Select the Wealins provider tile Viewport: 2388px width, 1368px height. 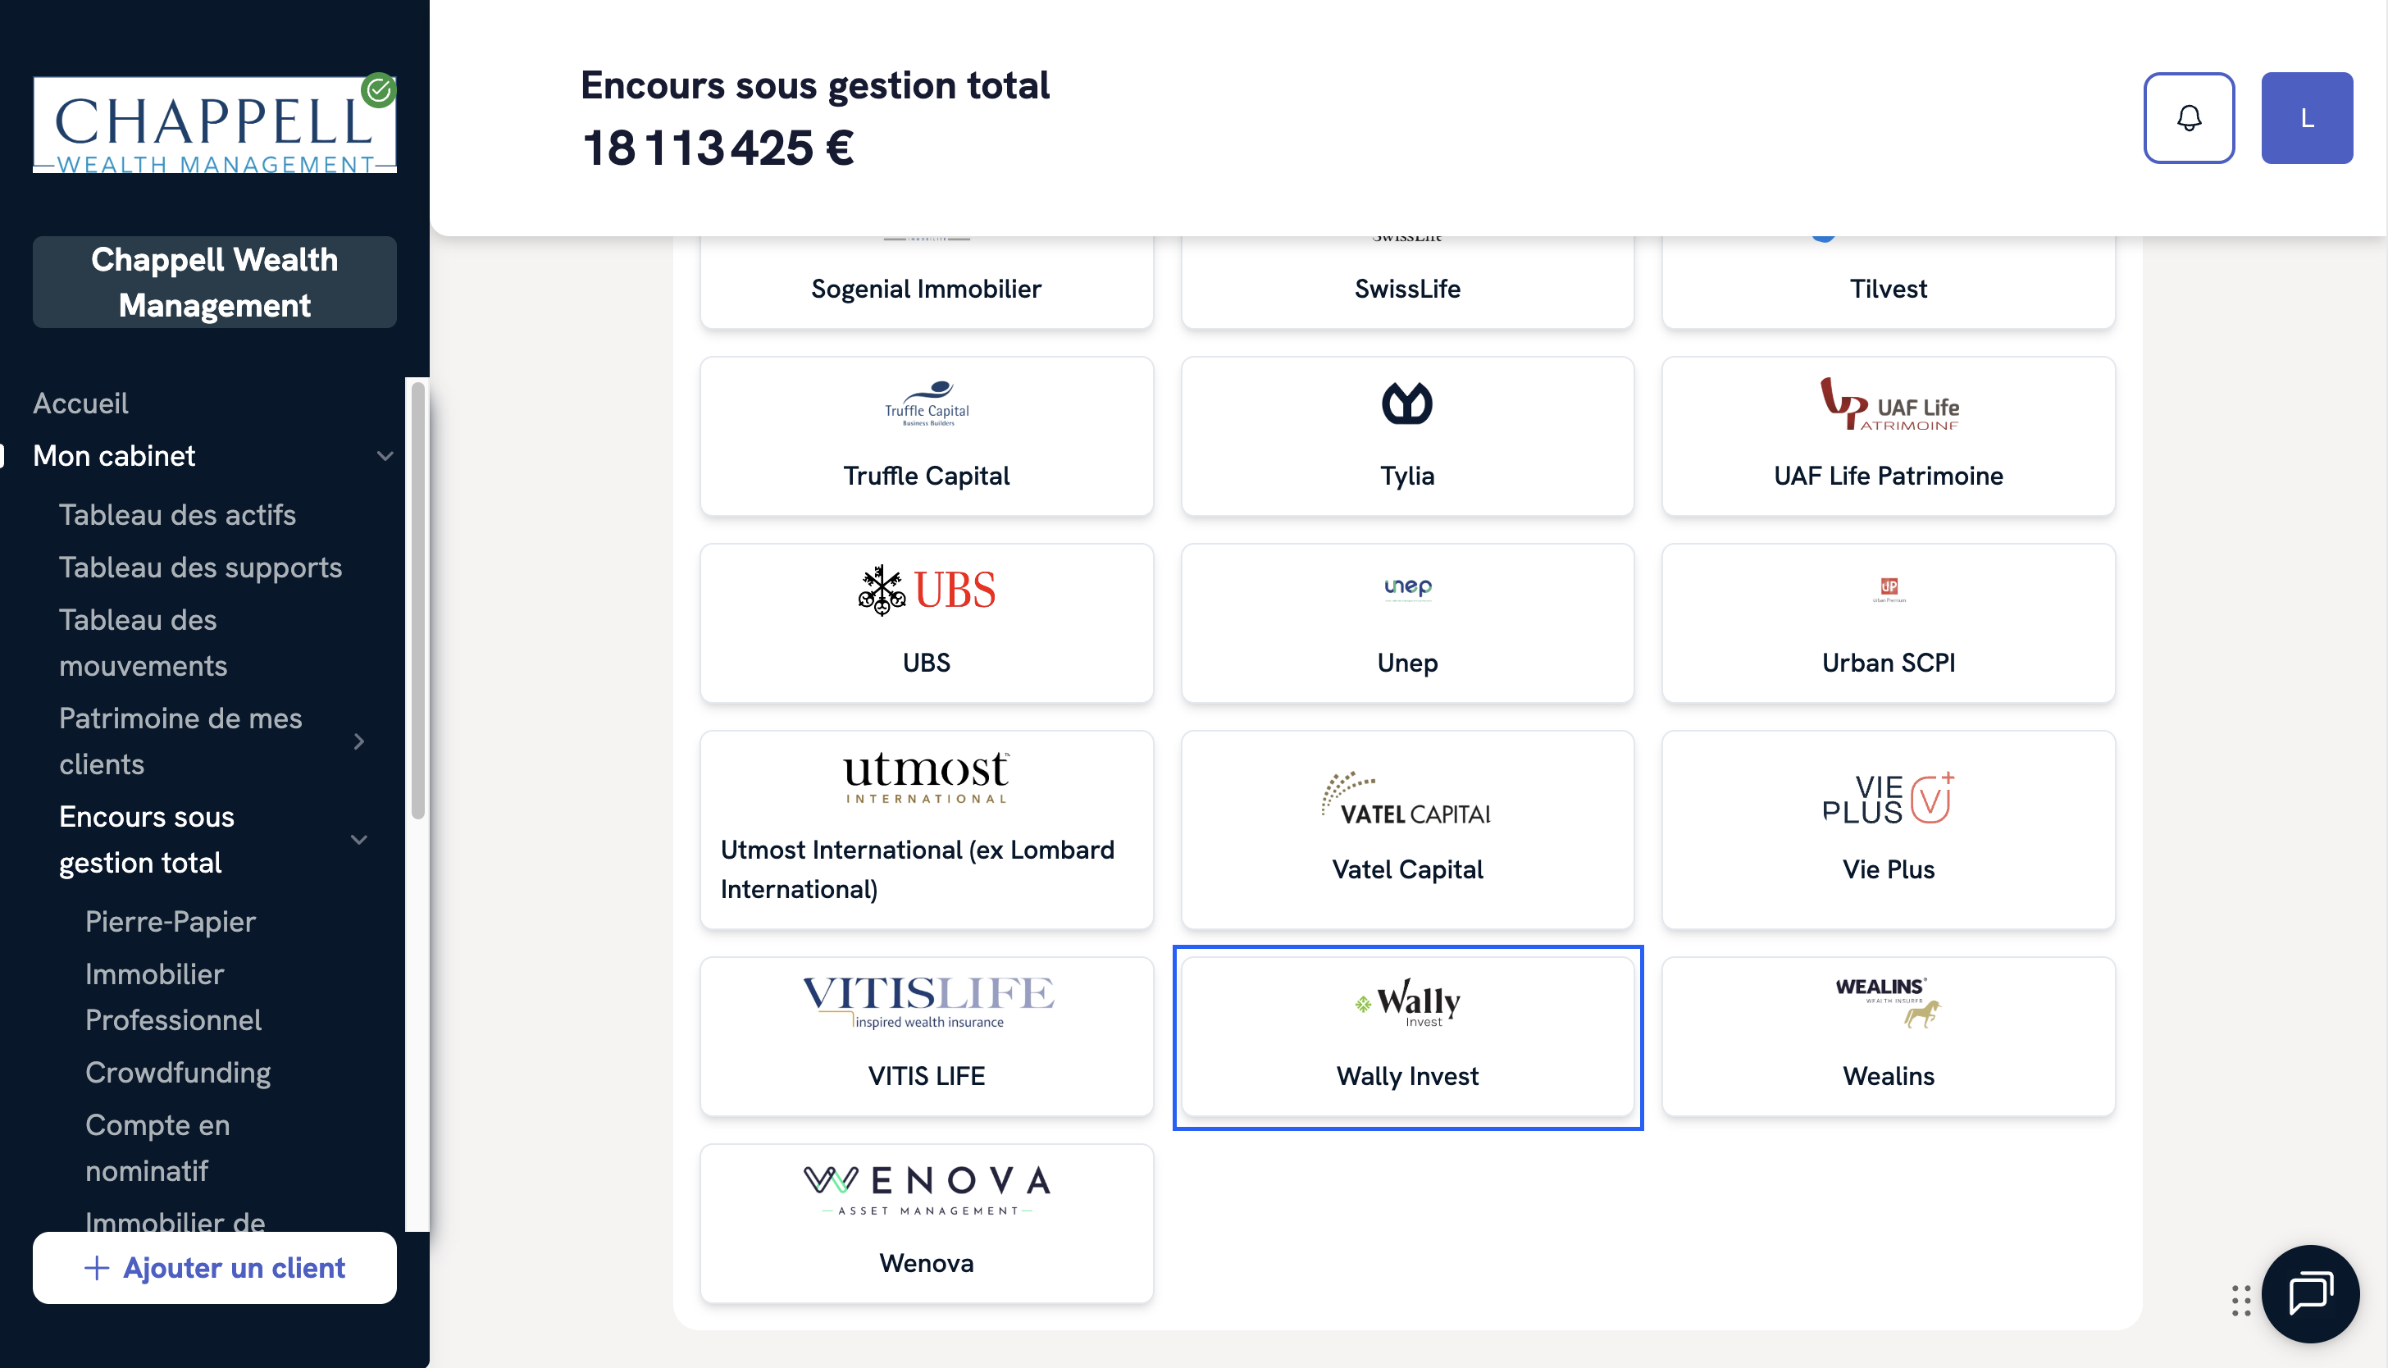(x=1887, y=1037)
